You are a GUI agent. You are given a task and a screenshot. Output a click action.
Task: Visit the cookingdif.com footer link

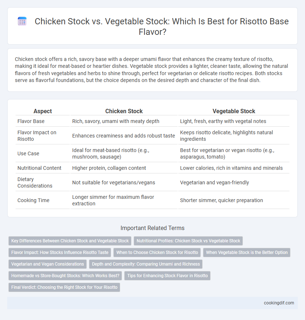279,303
